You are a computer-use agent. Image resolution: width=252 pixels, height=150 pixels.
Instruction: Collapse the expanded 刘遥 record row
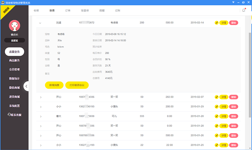(x=40, y=23)
